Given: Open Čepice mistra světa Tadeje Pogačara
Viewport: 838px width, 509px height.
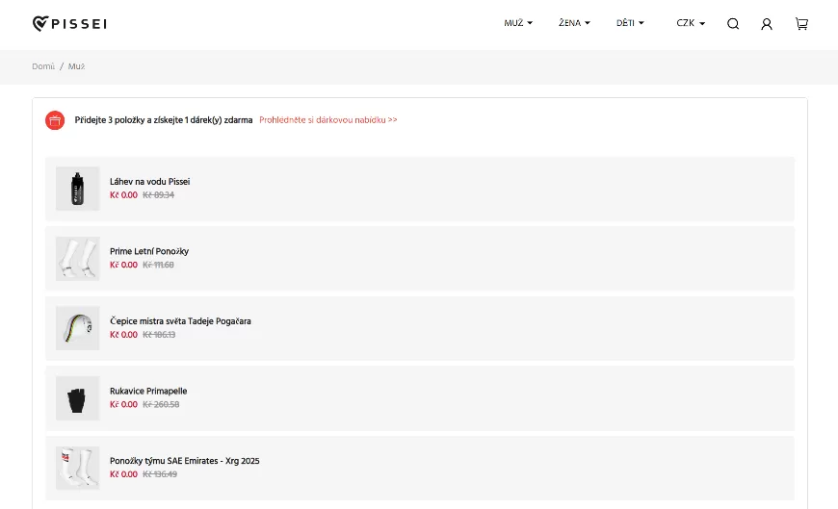Looking at the screenshot, I should point(180,321).
